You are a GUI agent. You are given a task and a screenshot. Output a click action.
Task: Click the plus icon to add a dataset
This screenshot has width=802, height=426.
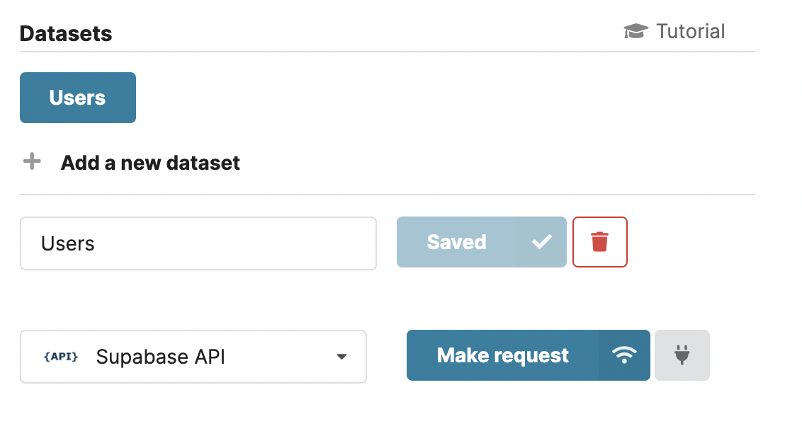click(31, 162)
